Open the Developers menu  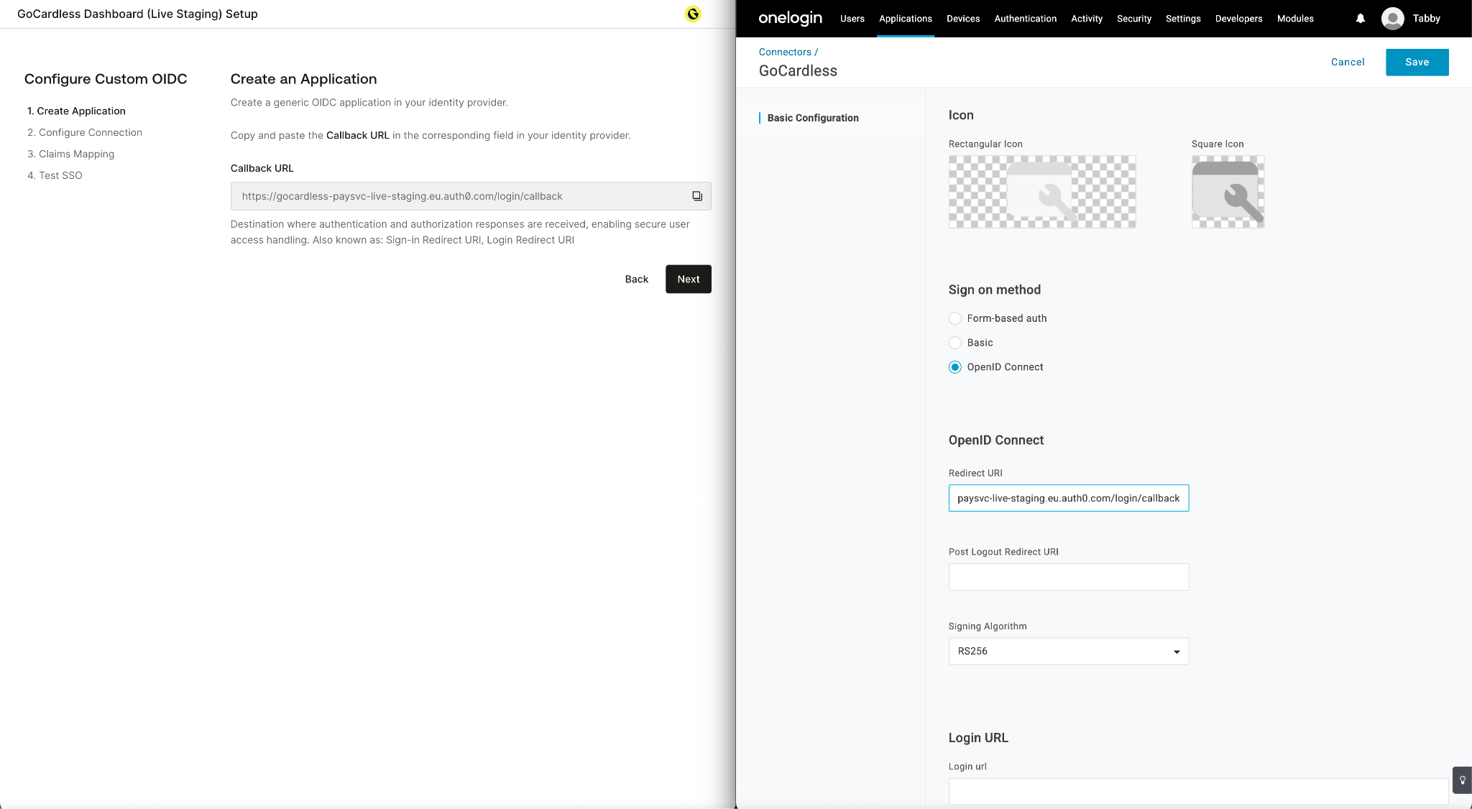coord(1238,19)
